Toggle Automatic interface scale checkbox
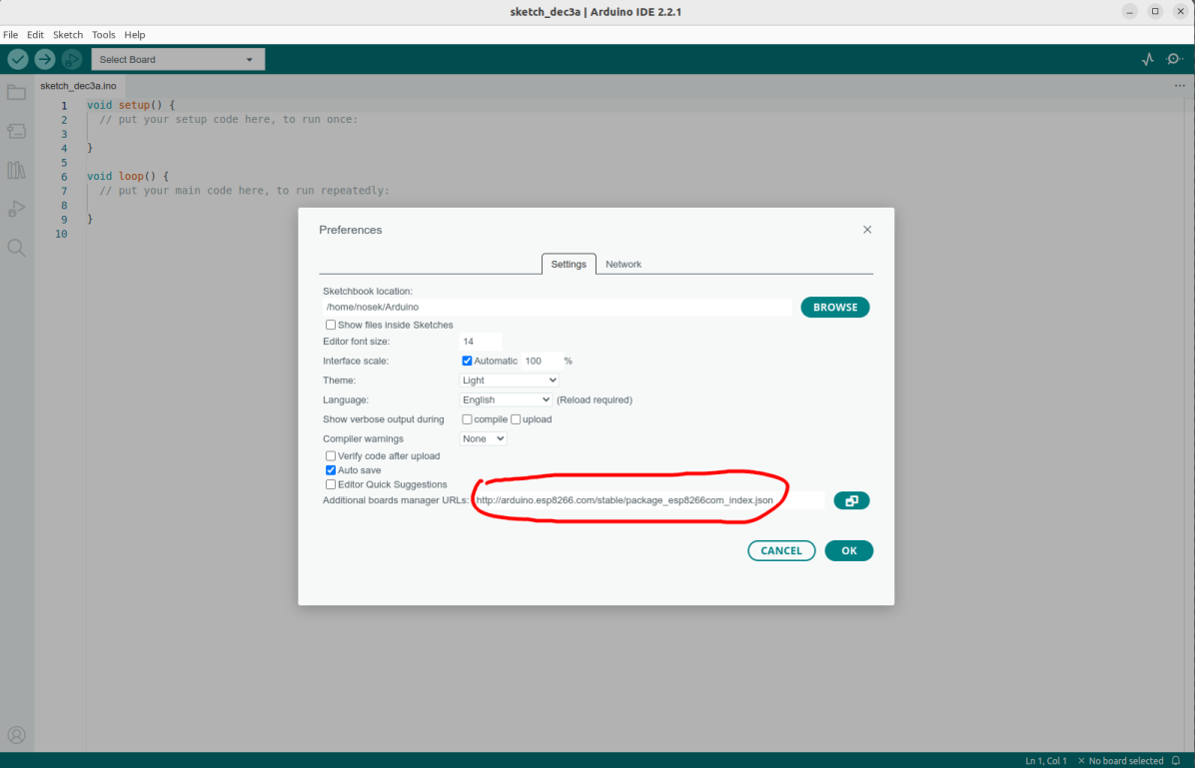This screenshot has height=768, width=1195. click(x=467, y=361)
